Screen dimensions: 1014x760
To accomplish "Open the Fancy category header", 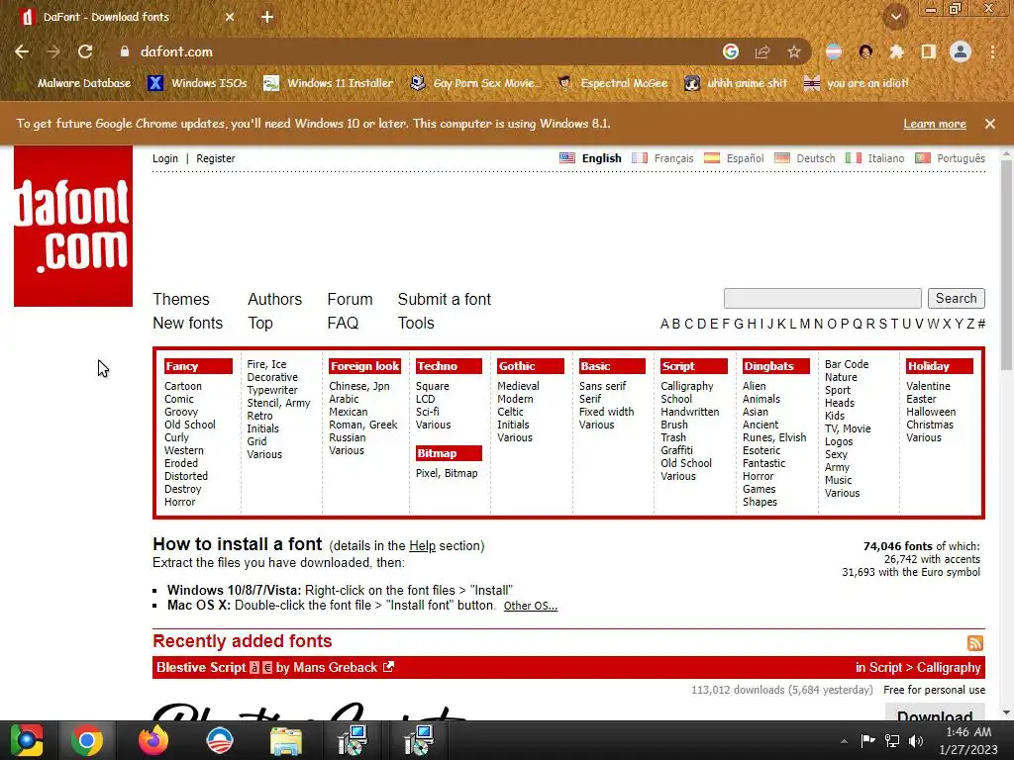I will pyautogui.click(x=198, y=366).
